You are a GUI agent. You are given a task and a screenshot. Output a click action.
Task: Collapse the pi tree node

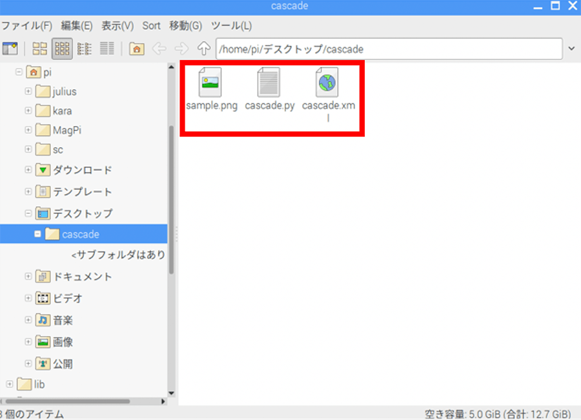pyautogui.click(x=19, y=72)
